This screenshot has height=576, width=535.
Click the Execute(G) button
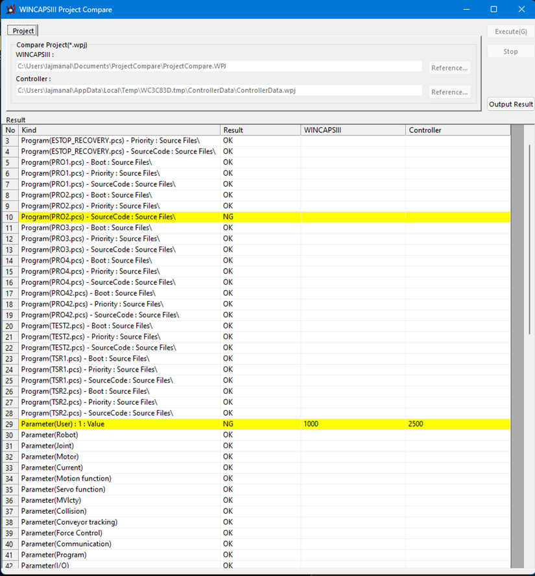tap(511, 32)
